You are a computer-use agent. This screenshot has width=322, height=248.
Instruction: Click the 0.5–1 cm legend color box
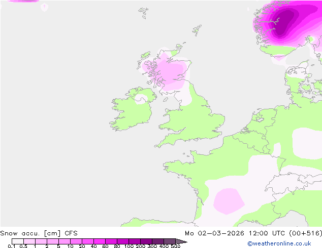(29, 241)
